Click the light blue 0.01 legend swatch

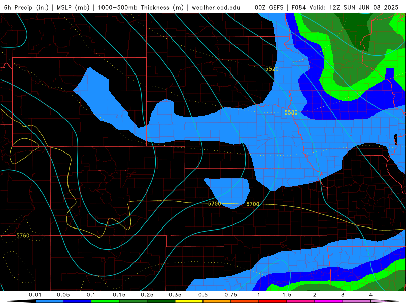point(49,301)
